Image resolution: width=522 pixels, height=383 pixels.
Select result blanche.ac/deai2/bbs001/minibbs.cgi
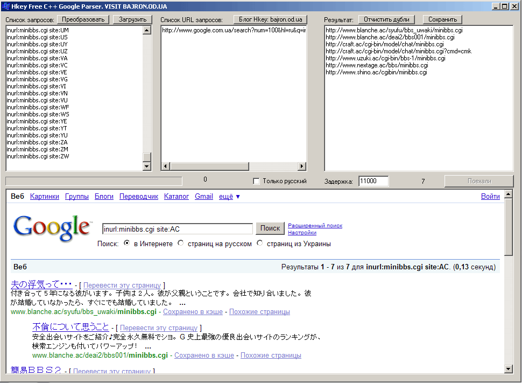coord(390,37)
